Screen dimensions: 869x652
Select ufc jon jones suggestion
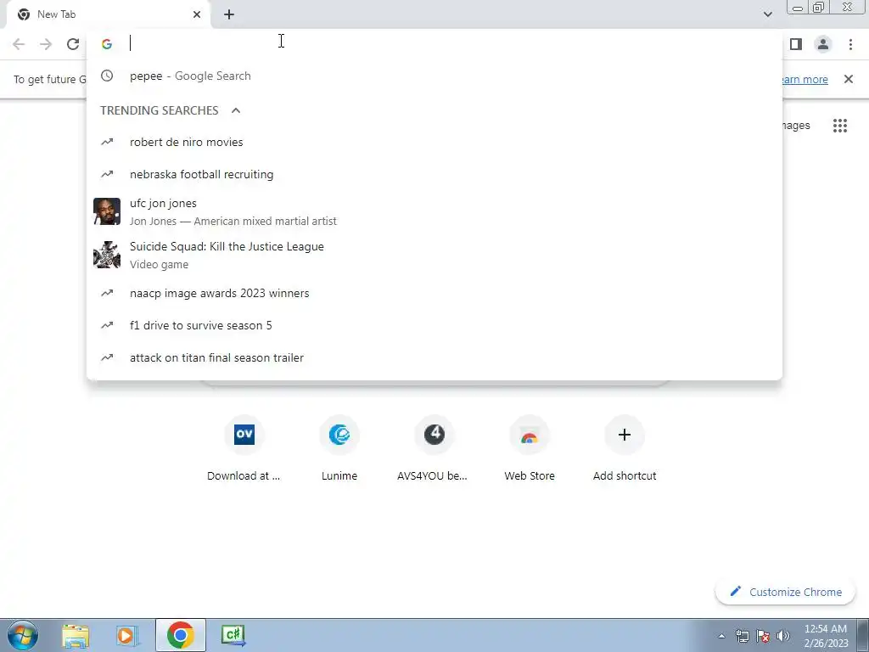[x=434, y=211]
